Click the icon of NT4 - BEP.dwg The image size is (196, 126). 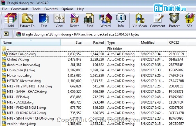point(4,97)
